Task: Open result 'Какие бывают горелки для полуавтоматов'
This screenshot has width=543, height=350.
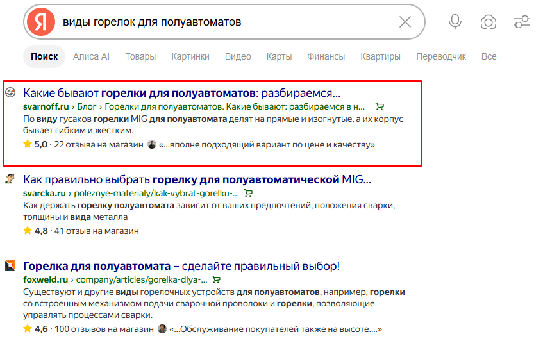Action: point(182,93)
